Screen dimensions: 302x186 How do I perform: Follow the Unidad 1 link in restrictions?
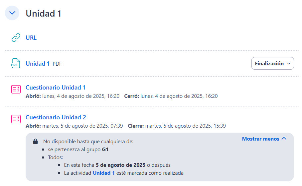pyautogui.click(x=104, y=173)
